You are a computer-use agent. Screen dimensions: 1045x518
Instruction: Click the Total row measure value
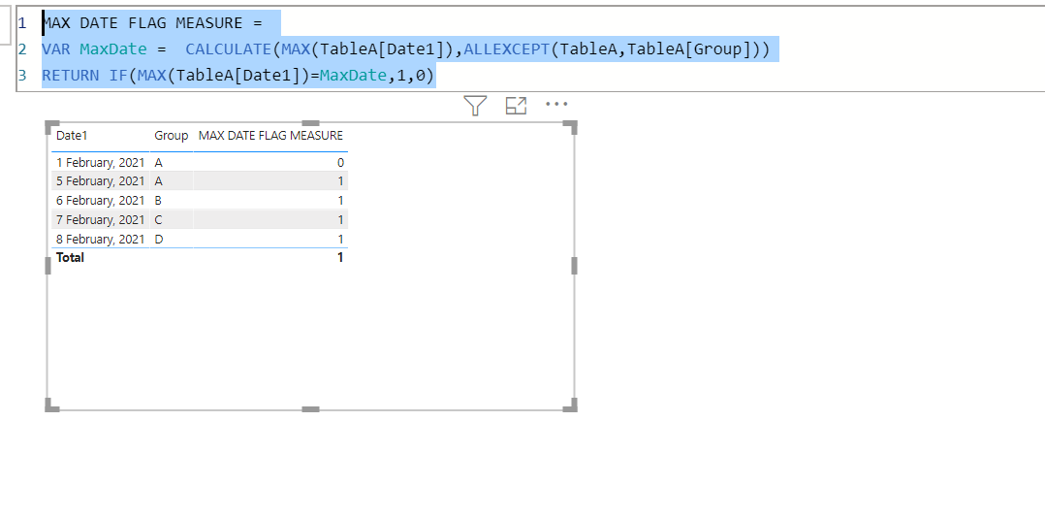(340, 257)
